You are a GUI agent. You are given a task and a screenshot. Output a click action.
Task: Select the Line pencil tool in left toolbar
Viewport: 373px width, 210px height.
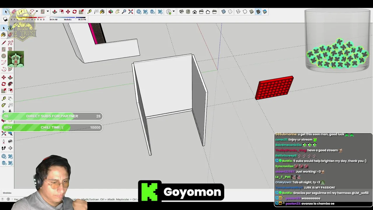point(3,43)
